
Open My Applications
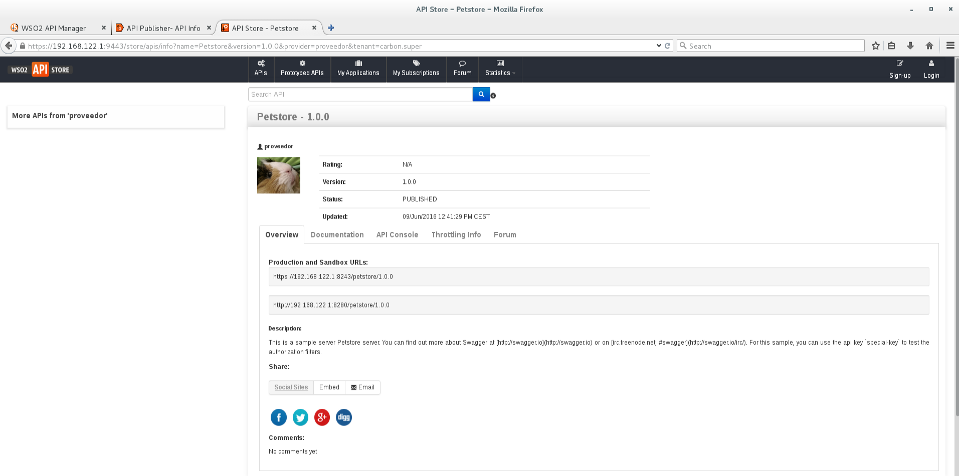(358, 63)
